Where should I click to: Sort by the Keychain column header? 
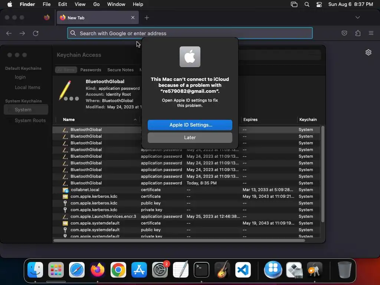308,119
